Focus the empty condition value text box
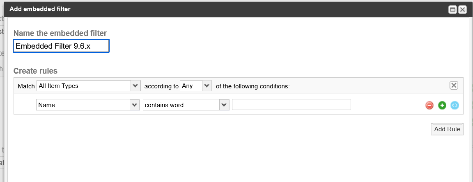Image resolution: width=473 pixels, height=182 pixels. [292, 105]
